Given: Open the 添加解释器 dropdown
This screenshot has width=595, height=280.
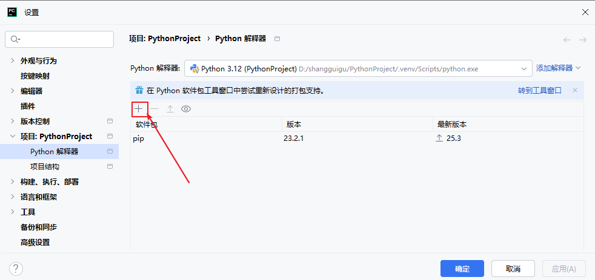Looking at the screenshot, I should [x=558, y=68].
